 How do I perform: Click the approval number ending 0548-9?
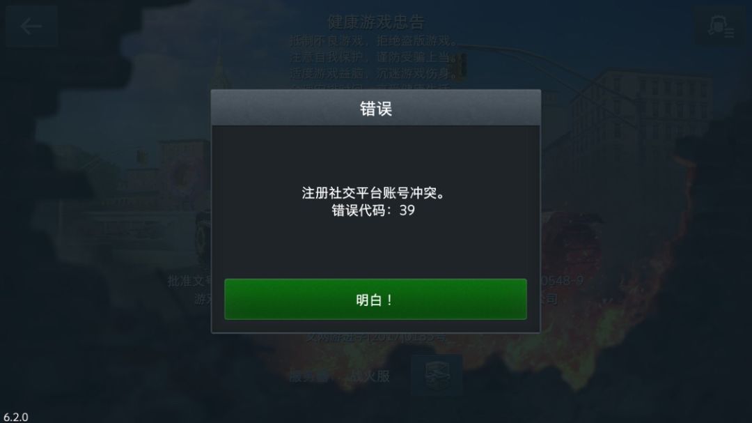pyautogui.click(x=563, y=280)
